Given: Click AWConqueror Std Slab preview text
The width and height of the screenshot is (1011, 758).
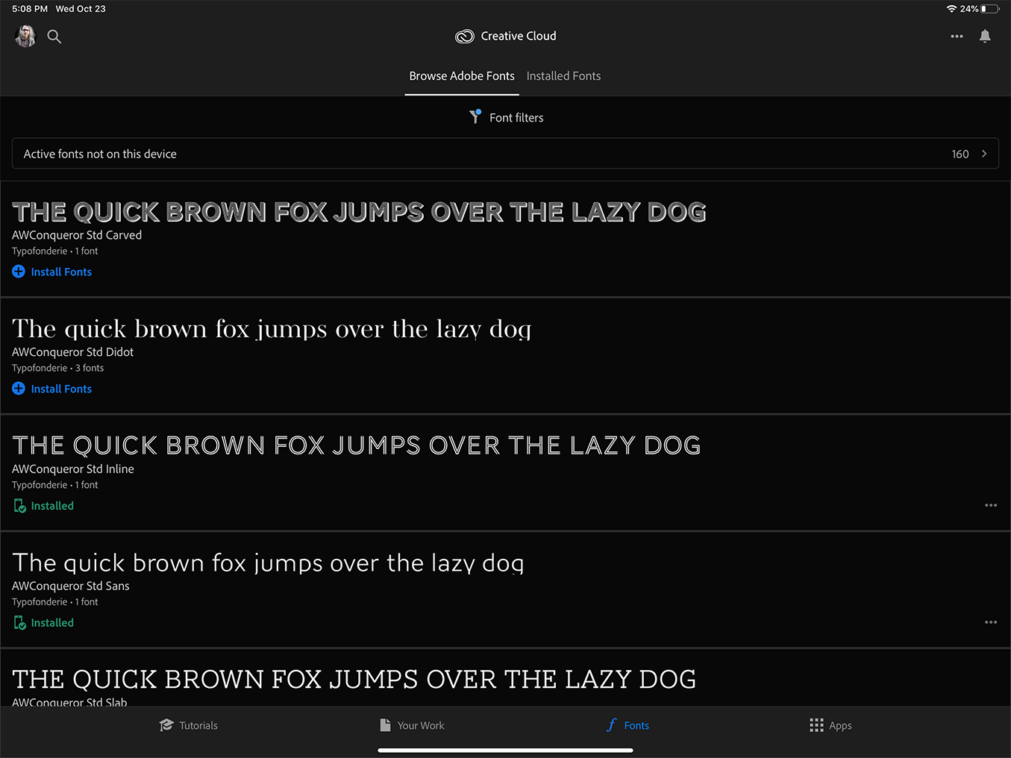Looking at the screenshot, I should tap(354, 679).
